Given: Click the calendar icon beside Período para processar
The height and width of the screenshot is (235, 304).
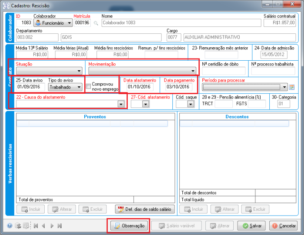Looking at the screenshot, I should coord(292,87).
